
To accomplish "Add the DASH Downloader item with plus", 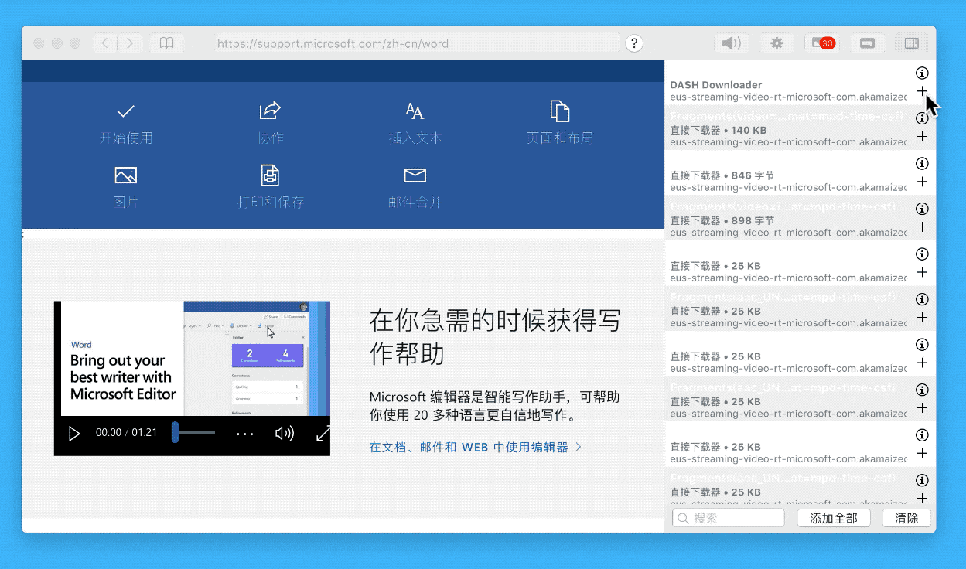I will click(922, 91).
